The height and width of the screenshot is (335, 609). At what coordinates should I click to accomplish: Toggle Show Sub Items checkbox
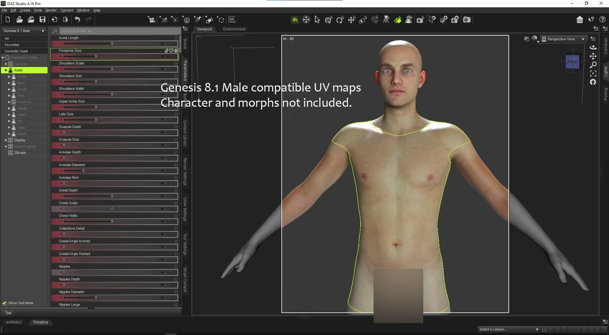coord(4,303)
